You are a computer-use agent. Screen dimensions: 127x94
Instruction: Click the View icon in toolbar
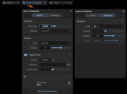pos(51,3)
